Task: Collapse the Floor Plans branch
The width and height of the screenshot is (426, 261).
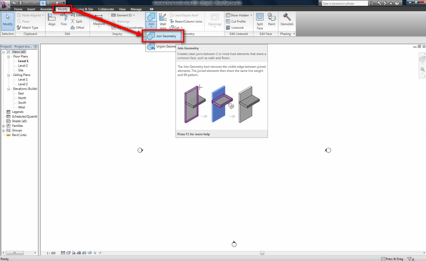Action: [x=9, y=56]
